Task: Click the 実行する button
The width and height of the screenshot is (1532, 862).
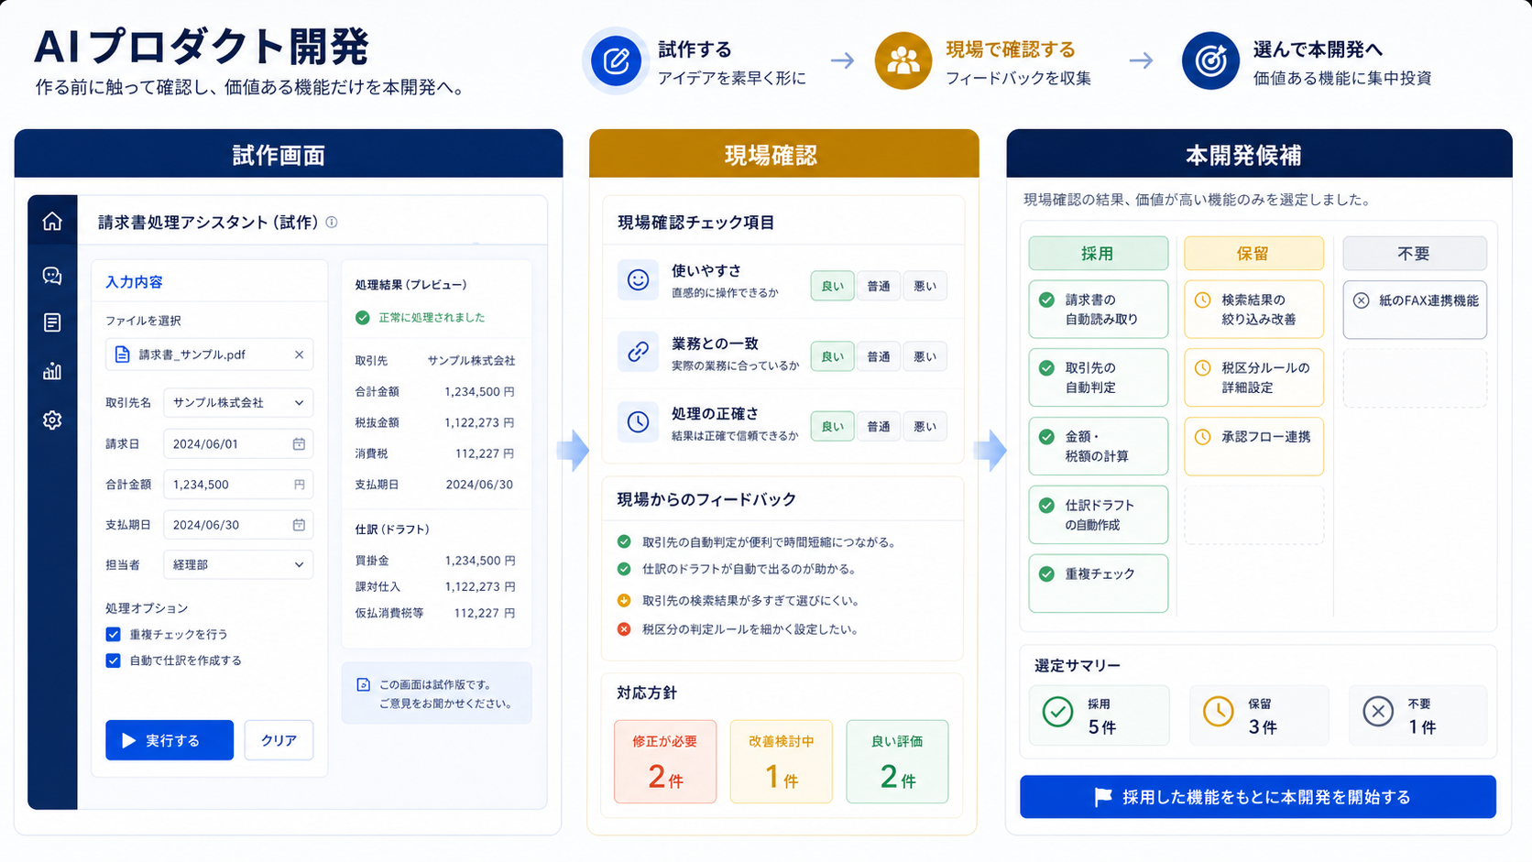Action: (x=170, y=740)
